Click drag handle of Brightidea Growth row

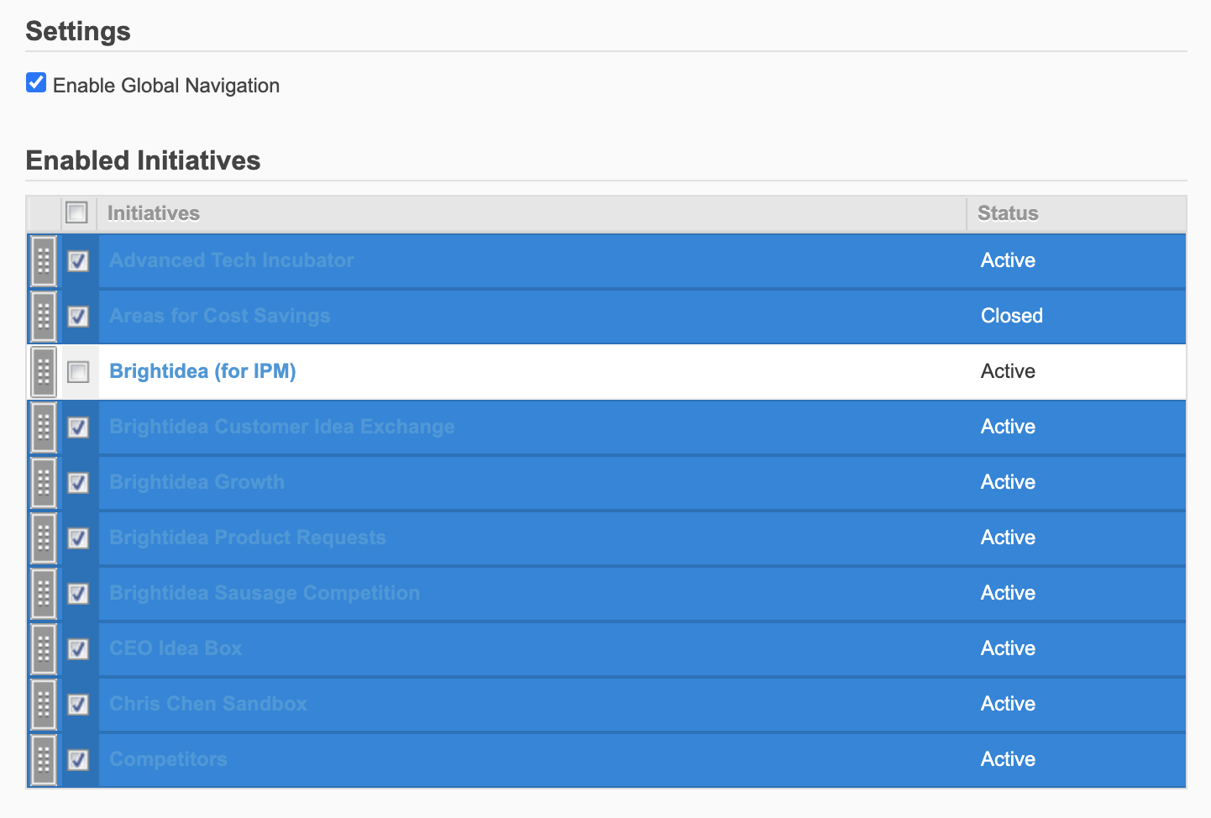pos(44,483)
